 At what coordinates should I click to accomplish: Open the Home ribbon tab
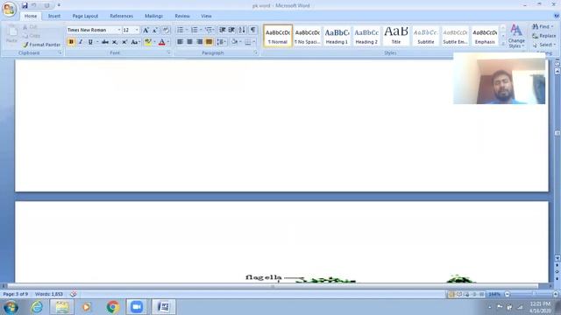coord(31,16)
